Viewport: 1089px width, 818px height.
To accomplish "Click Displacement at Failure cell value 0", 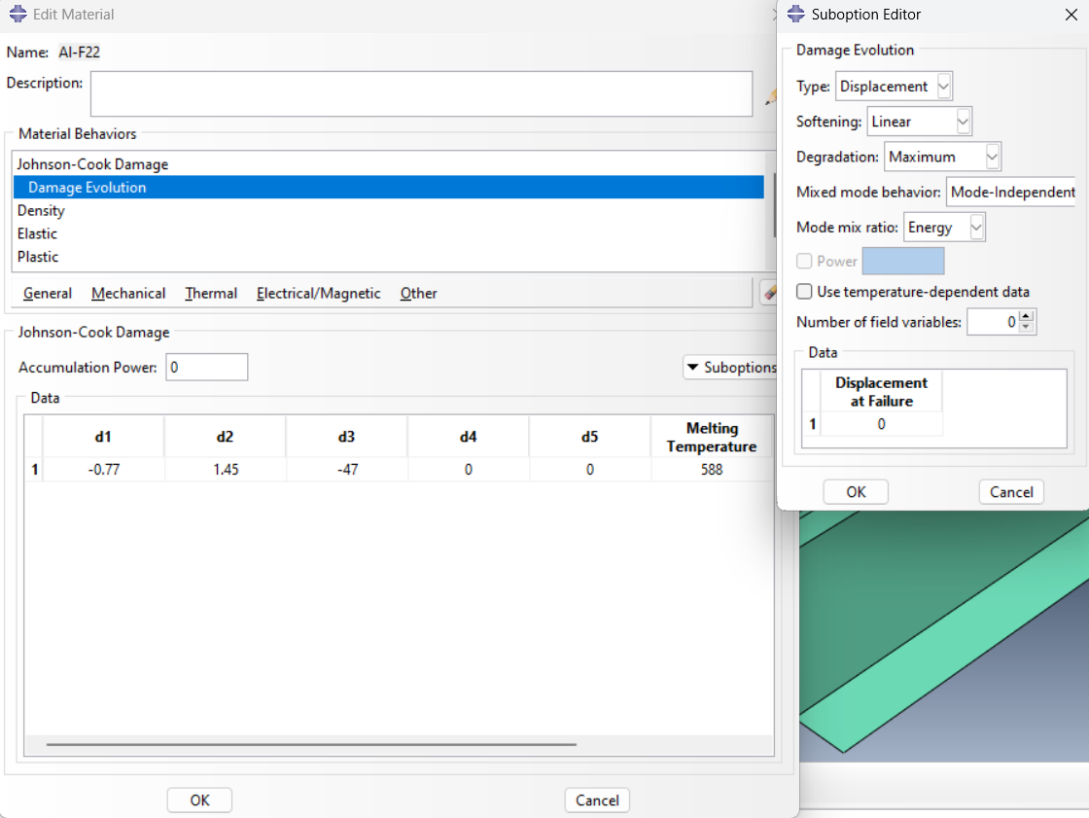I will tap(881, 424).
